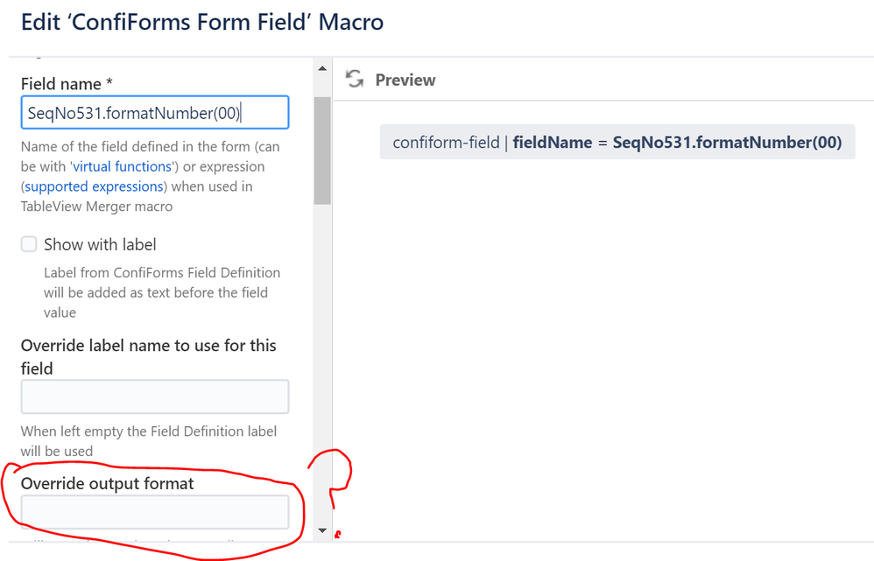
Task: Click the scrollbar down arrow
Action: (321, 529)
